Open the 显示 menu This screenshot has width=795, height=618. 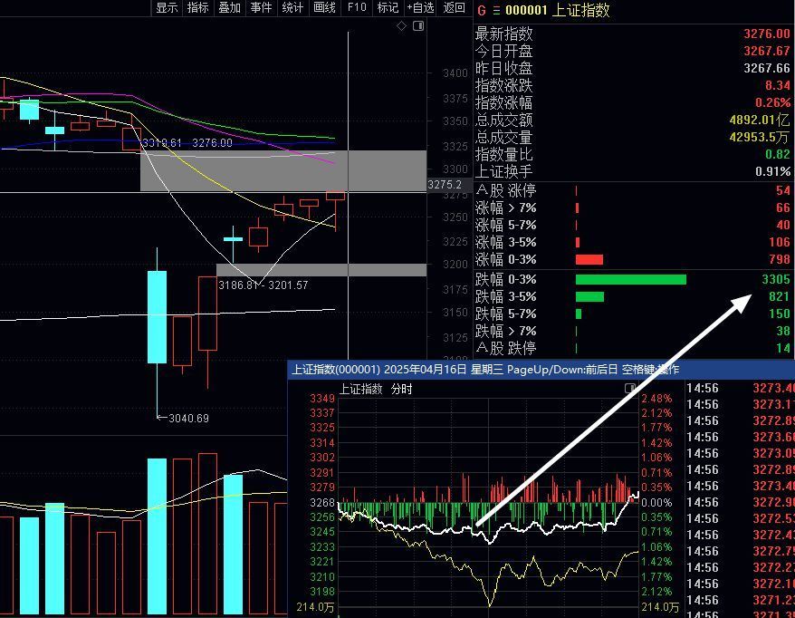[167, 8]
